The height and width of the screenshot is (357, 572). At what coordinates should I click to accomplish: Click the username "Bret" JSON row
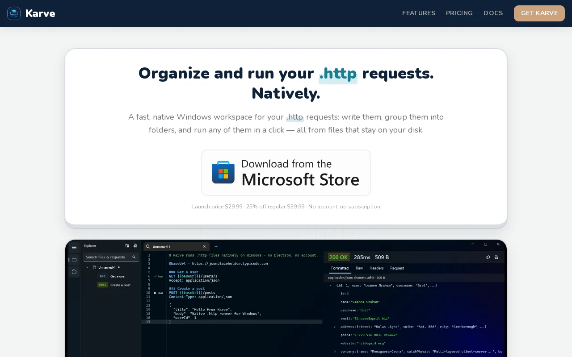point(355,310)
